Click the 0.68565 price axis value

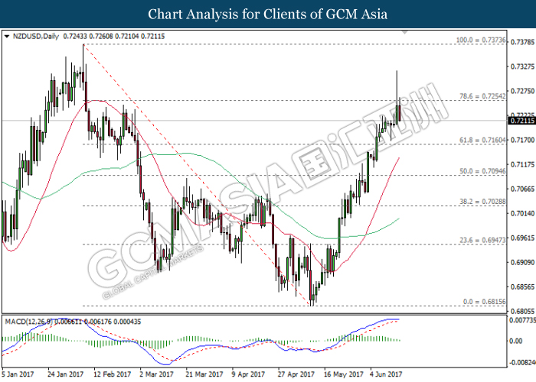coord(522,286)
